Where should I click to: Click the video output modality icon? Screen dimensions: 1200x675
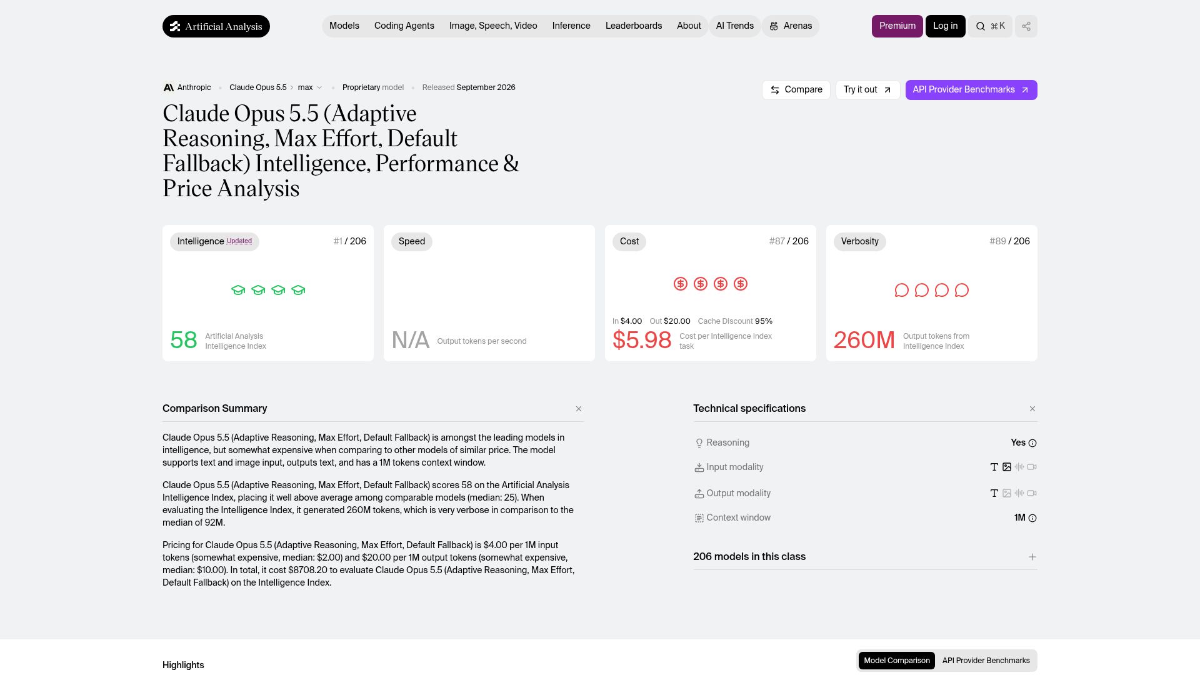pyautogui.click(x=1032, y=493)
